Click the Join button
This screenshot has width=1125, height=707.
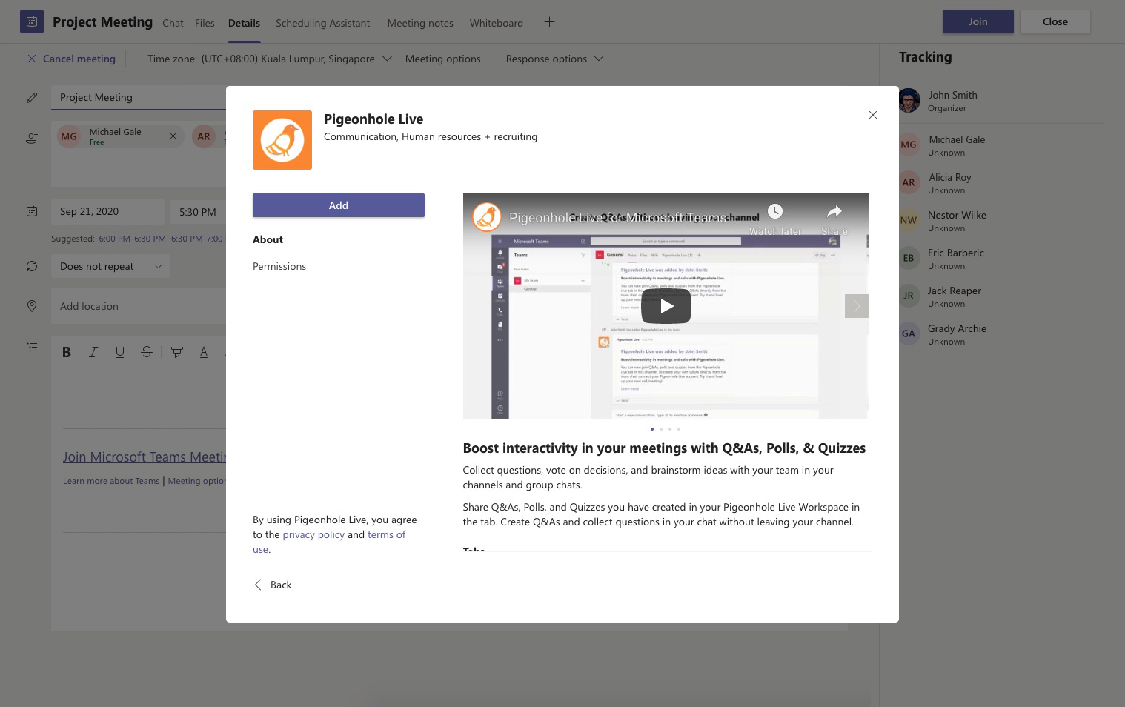tap(978, 21)
